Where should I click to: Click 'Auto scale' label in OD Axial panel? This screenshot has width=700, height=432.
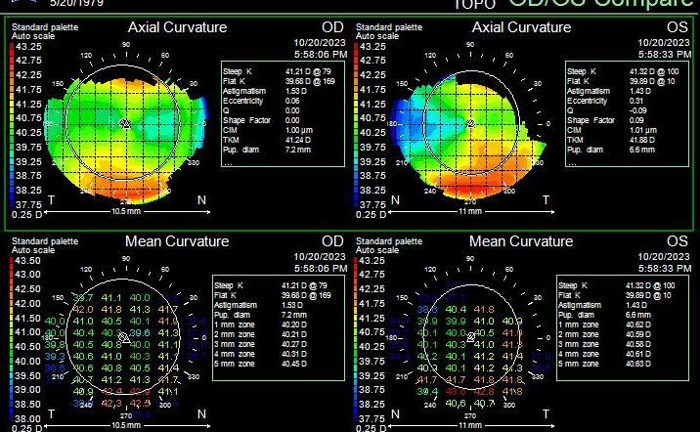tap(33, 36)
